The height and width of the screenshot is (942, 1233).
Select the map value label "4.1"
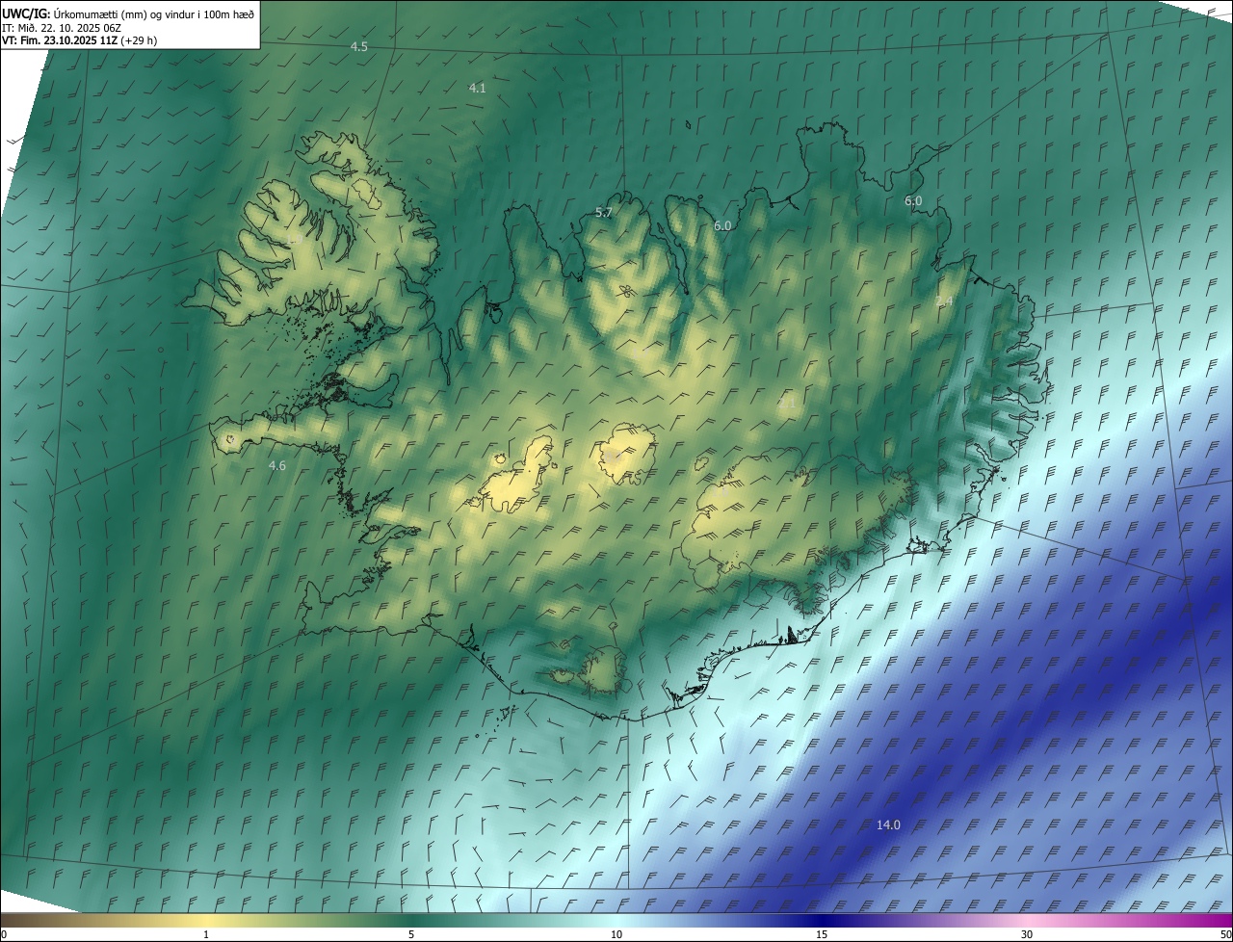pos(477,88)
